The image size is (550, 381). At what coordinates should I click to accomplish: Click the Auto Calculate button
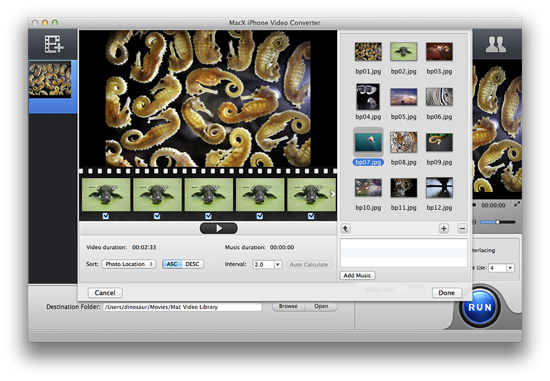point(309,264)
